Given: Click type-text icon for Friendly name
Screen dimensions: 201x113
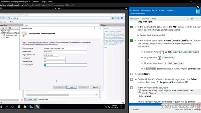Looking at the screenshot, I should (x=139, y=91).
